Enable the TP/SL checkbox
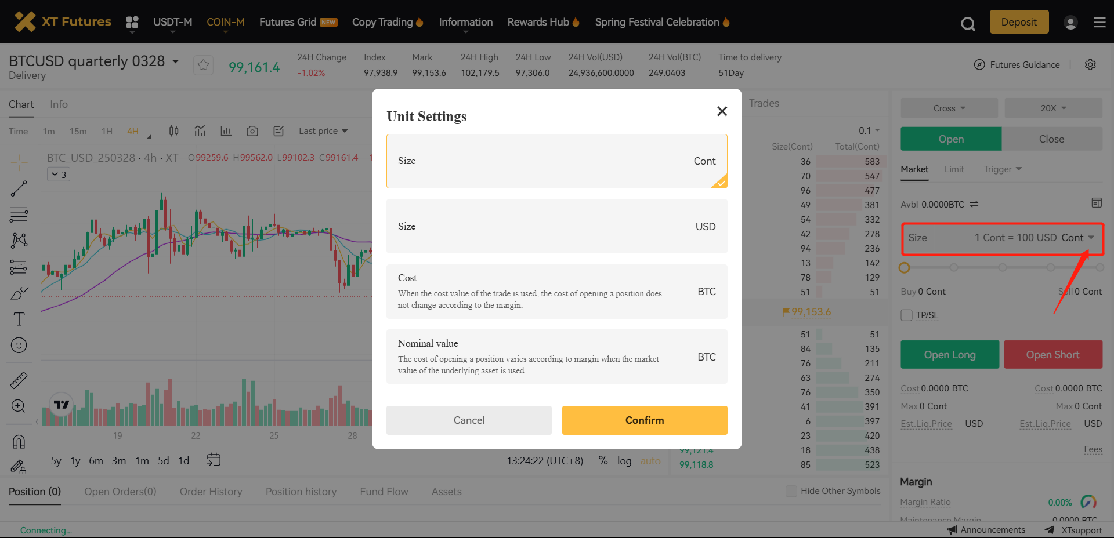 (x=907, y=315)
